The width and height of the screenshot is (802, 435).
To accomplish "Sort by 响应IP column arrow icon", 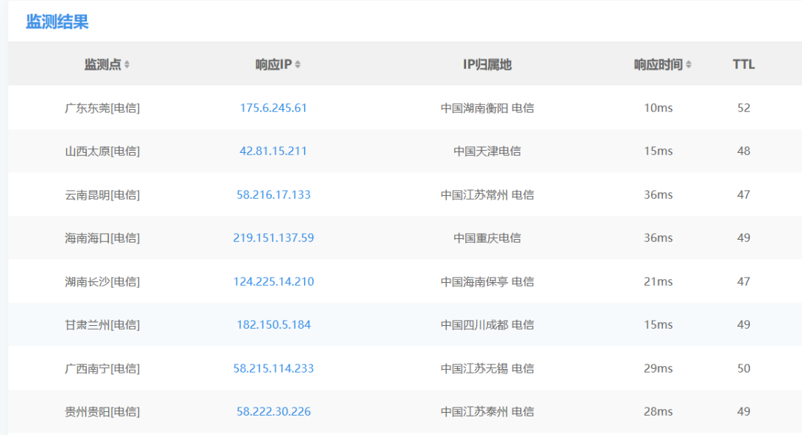I will pos(297,65).
